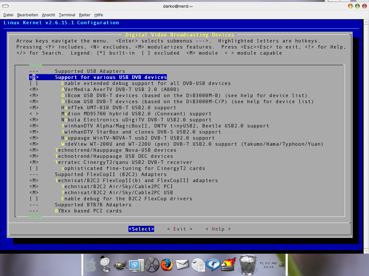Click the small screen icon beside the clock

click(x=282, y=265)
